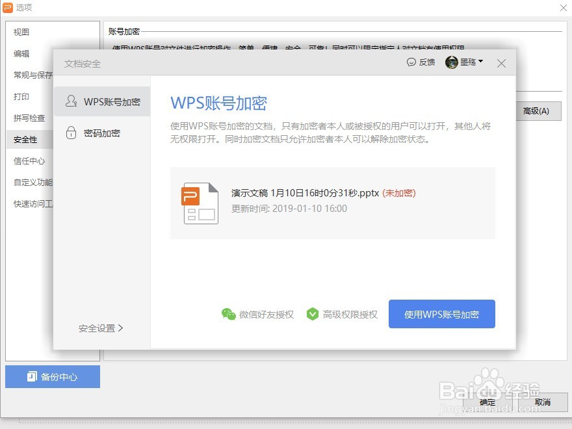Click the green shield icon for 高级权限授权

point(312,314)
